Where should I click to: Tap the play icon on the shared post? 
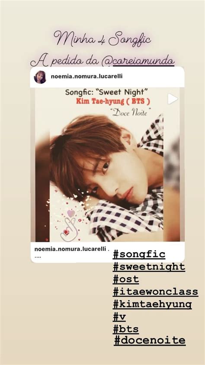[x=173, y=99]
